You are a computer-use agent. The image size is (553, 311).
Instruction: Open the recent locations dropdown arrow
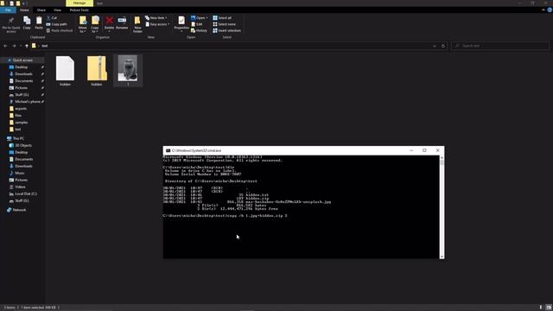click(x=21, y=46)
